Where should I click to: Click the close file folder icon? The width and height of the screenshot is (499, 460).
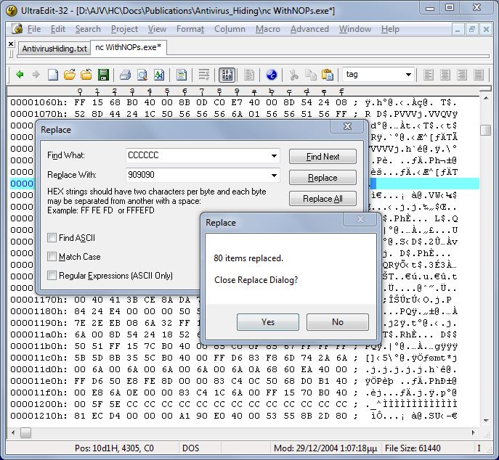[x=86, y=75]
